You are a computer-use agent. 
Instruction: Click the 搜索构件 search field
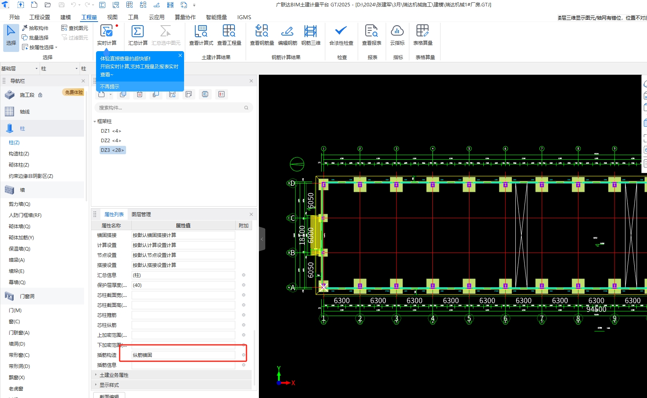pos(174,107)
